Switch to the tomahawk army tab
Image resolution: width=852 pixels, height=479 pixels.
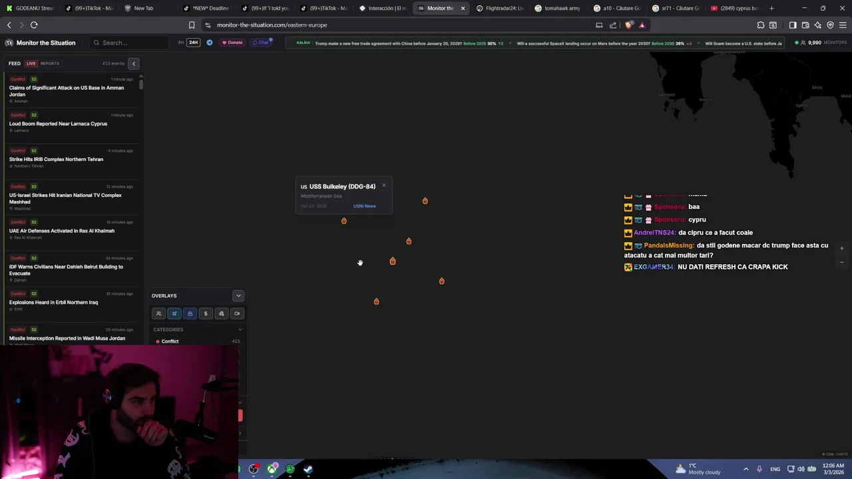pyautogui.click(x=558, y=8)
